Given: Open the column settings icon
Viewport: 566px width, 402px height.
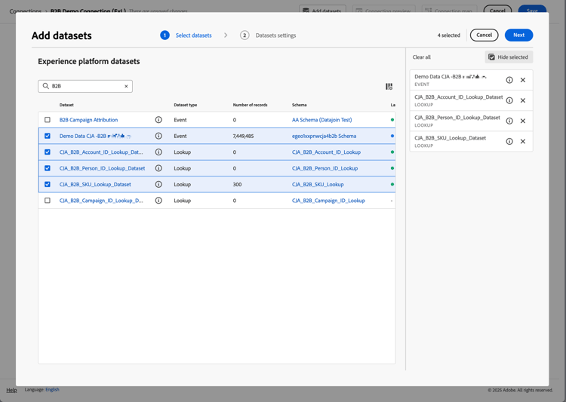Looking at the screenshot, I should pos(389,87).
